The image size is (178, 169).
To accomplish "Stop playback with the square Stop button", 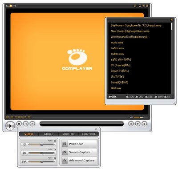I will [19, 124].
